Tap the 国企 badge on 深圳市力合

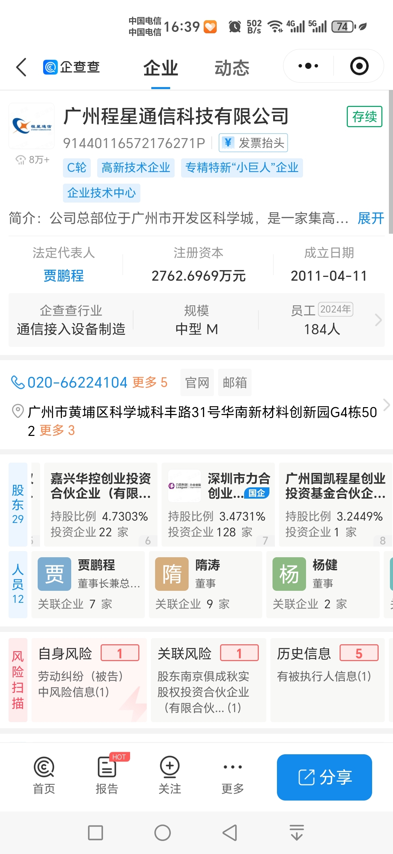point(257,493)
